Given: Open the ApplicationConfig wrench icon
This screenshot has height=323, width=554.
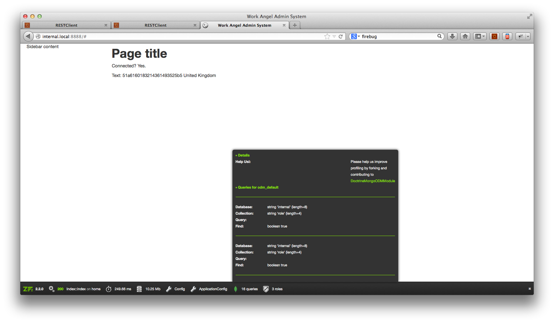Looking at the screenshot, I should click(193, 289).
